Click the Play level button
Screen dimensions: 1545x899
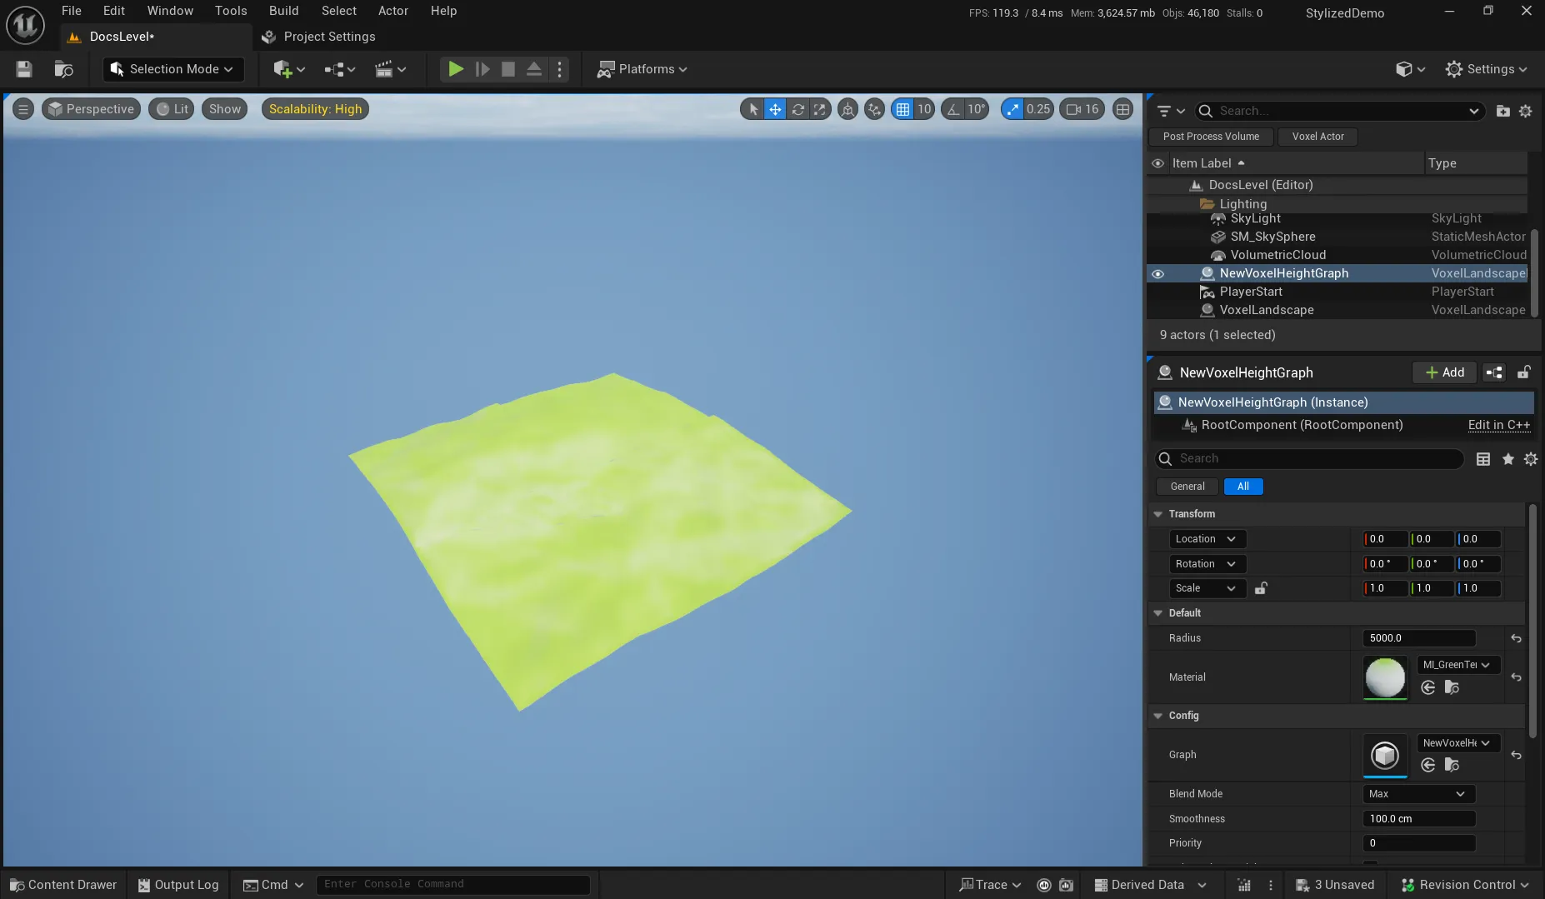[x=455, y=69]
